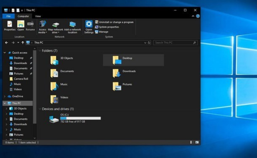Go up one folder level
Screen dimensions: 257x158
tap(23, 43)
